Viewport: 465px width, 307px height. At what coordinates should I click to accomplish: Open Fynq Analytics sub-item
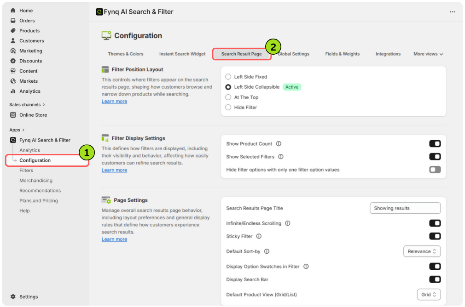[29, 150]
